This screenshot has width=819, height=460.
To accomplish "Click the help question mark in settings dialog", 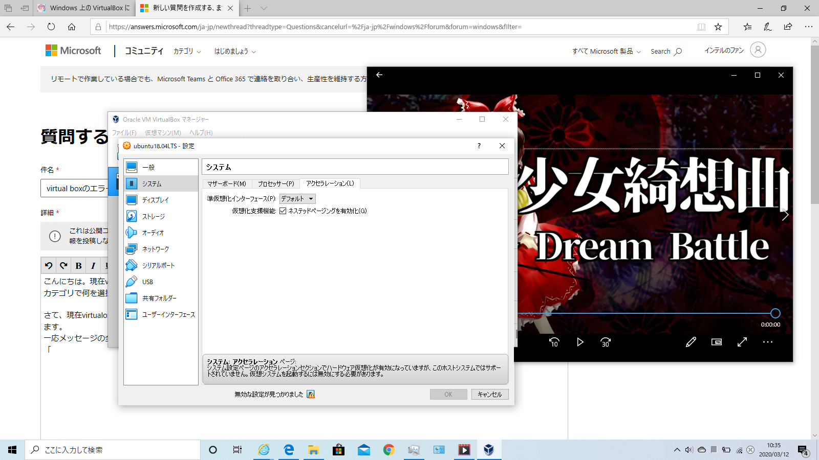I will pos(479,146).
